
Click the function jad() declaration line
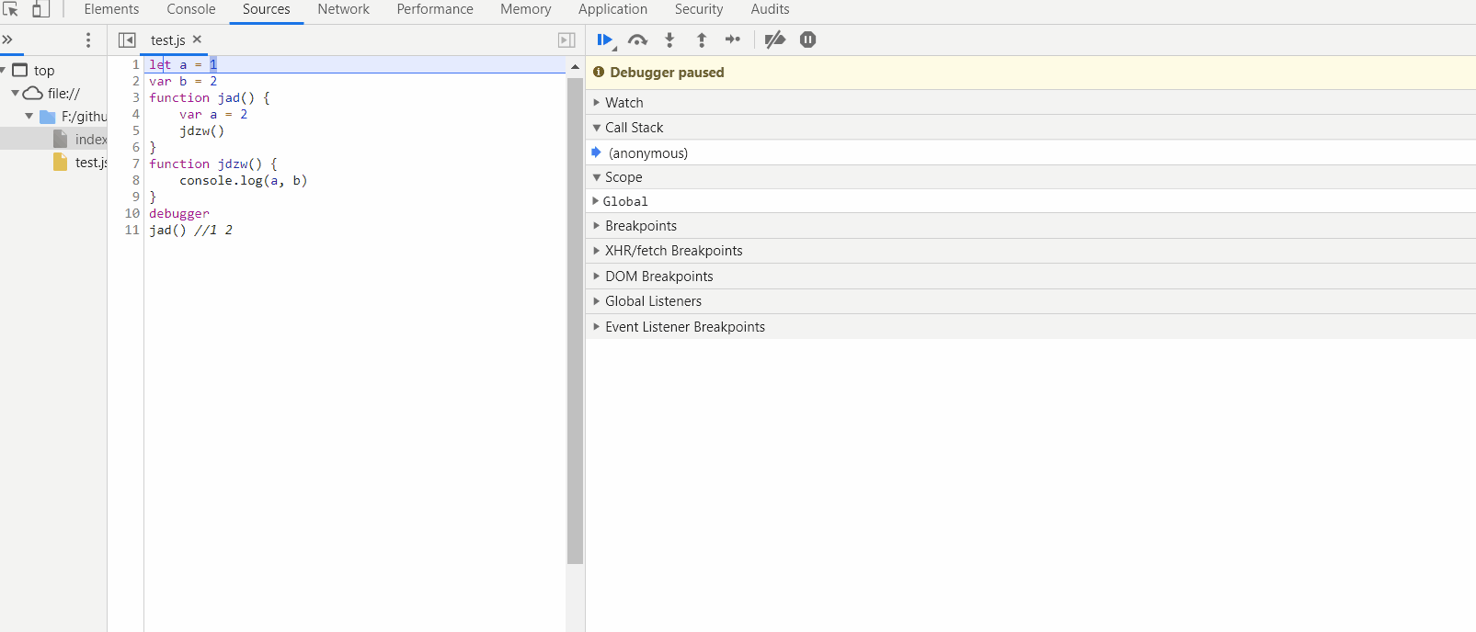click(x=210, y=97)
